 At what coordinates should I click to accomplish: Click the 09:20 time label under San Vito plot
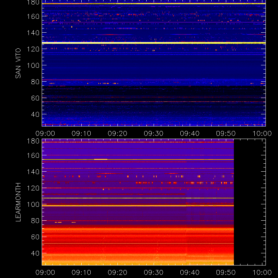(x=117, y=133)
